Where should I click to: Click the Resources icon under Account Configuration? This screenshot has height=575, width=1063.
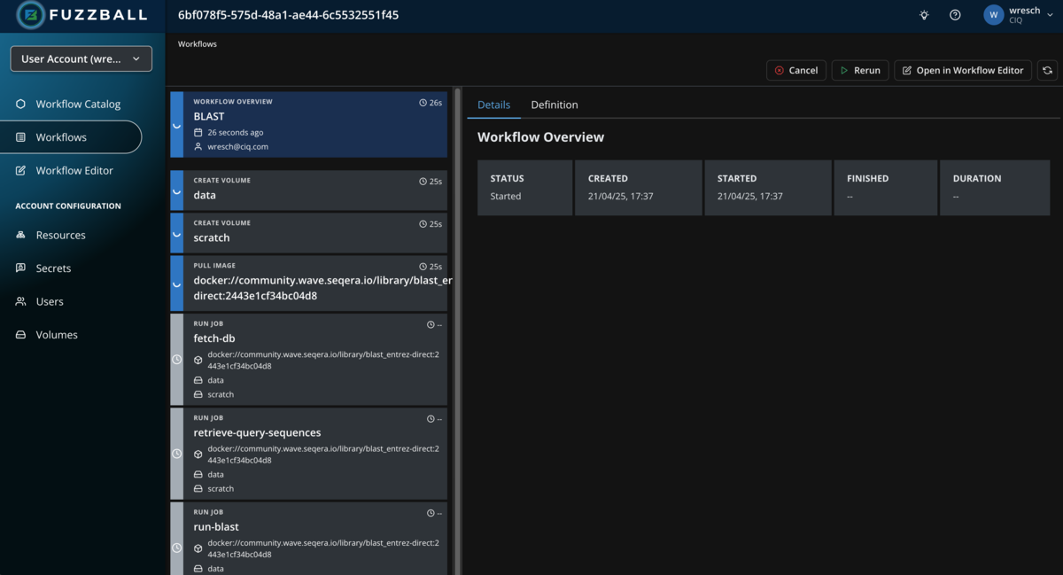pyautogui.click(x=19, y=235)
